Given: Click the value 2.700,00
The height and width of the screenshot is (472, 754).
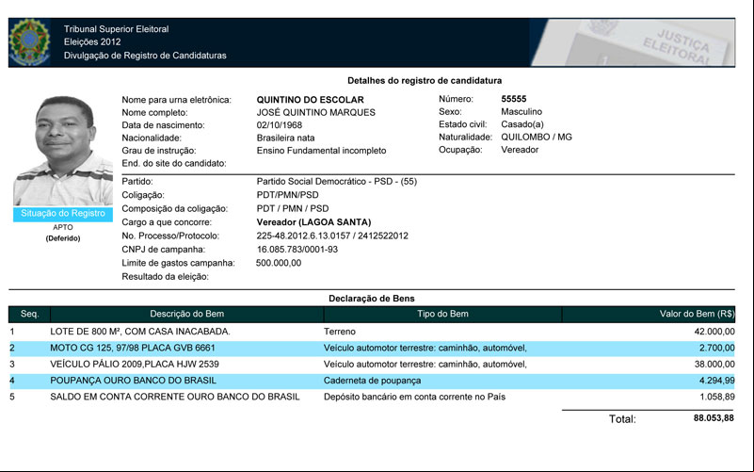Looking at the screenshot, I should tap(717, 348).
